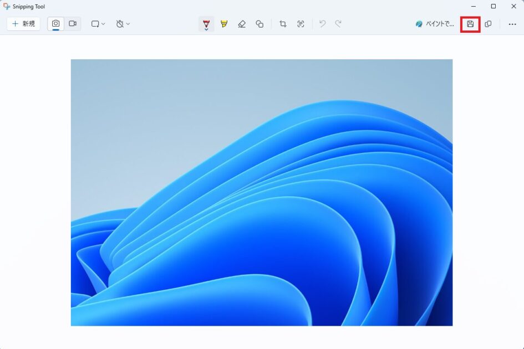Switch to video recording mode

(73, 24)
